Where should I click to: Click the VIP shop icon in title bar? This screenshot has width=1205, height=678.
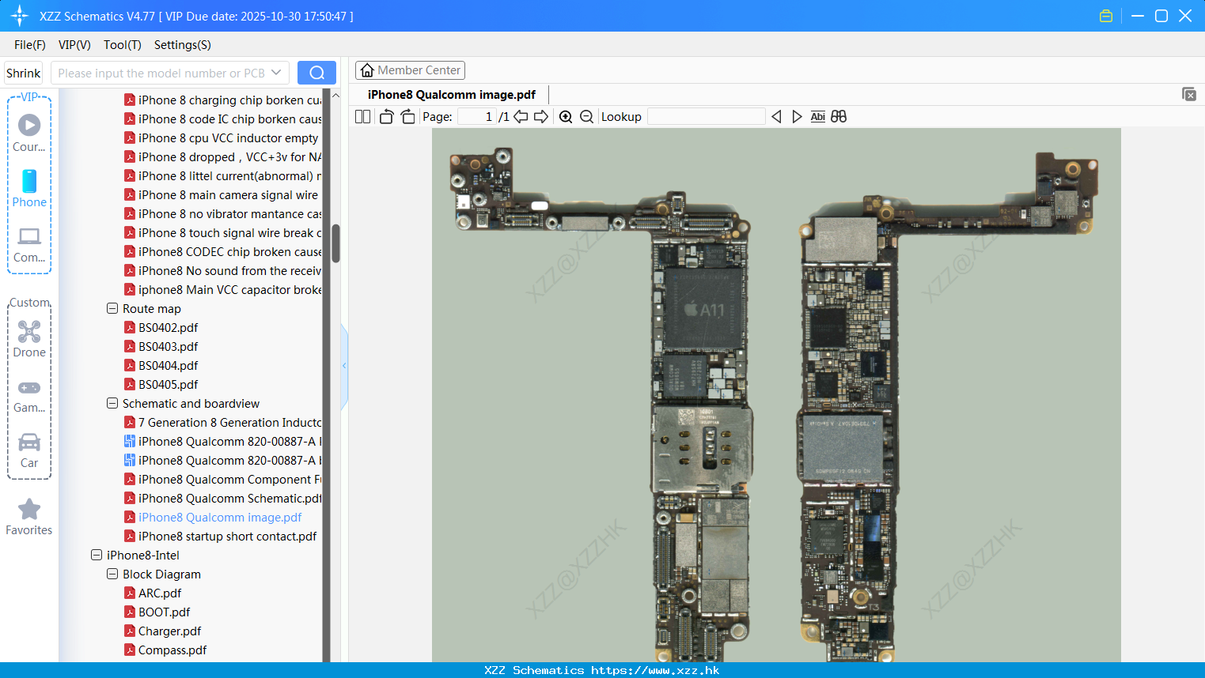coord(1106,16)
